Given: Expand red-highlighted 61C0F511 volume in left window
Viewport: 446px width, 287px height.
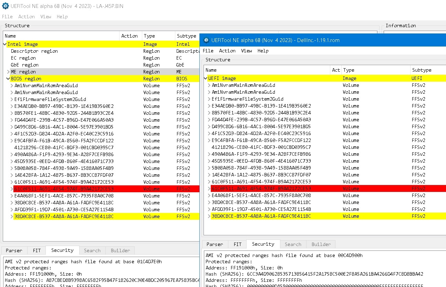Looking at the screenshot, I should [x=12, y=189].
